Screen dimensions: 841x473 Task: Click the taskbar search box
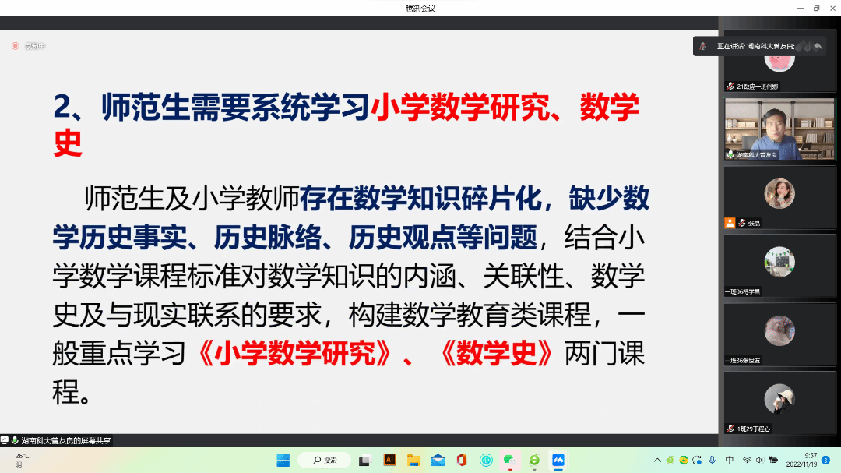tap(324, 460)
